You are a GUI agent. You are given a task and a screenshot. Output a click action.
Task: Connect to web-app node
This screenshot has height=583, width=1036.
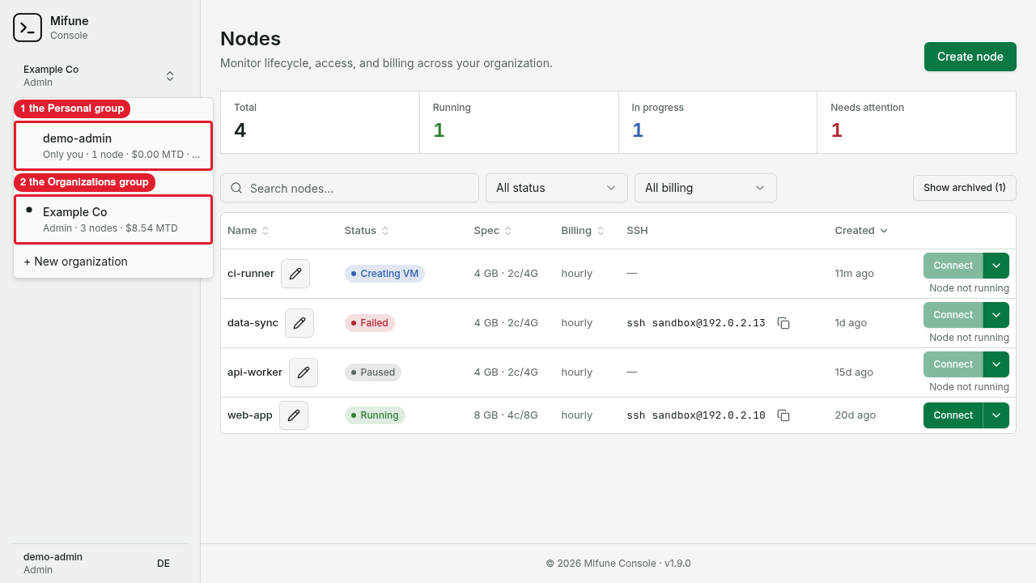pos(953,415)
